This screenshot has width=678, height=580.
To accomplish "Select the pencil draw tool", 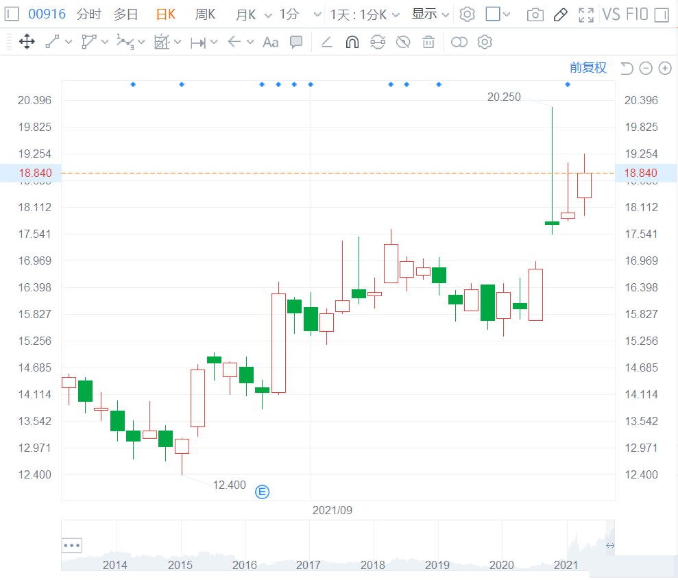I will point(560,14).
